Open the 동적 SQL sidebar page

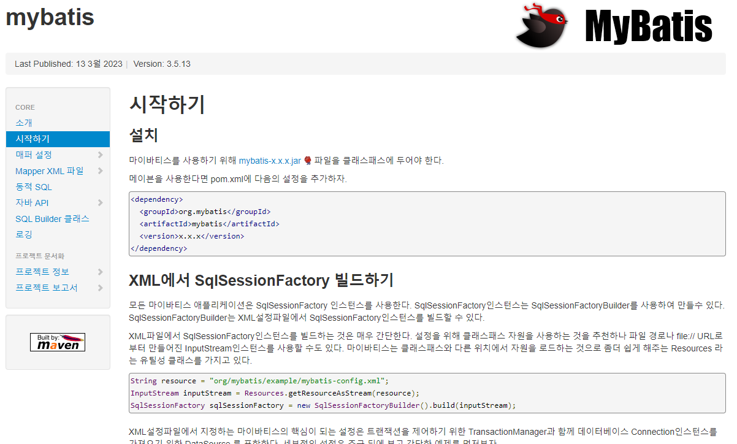point(34,187)
